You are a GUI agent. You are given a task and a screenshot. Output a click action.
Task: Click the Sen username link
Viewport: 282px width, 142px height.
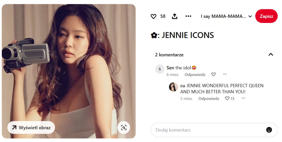tap(170, 68)
